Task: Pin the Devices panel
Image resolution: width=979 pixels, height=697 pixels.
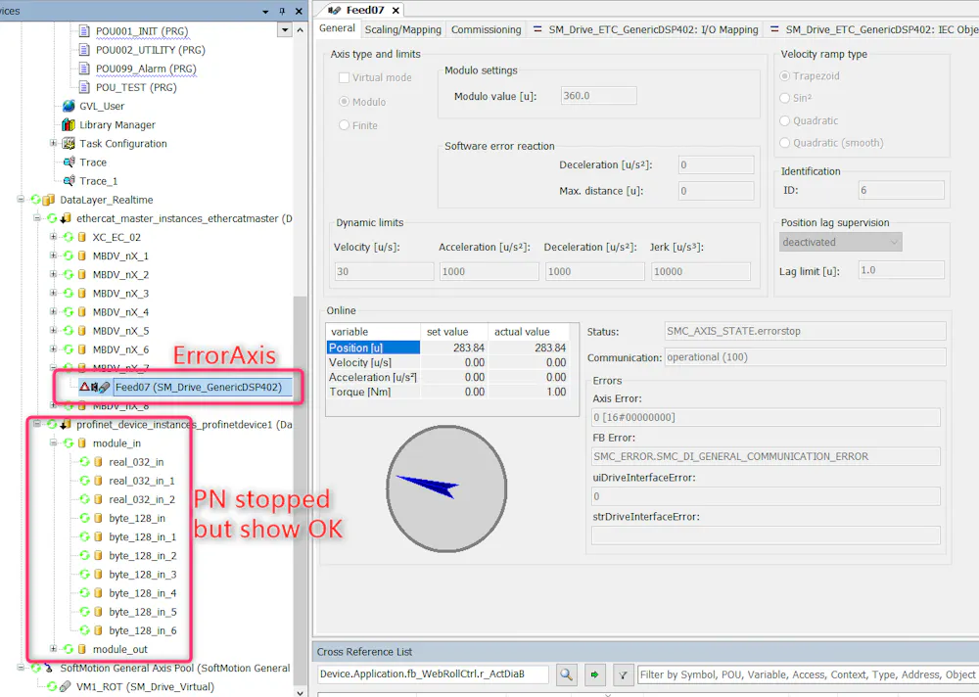Action: coord(282,11)
